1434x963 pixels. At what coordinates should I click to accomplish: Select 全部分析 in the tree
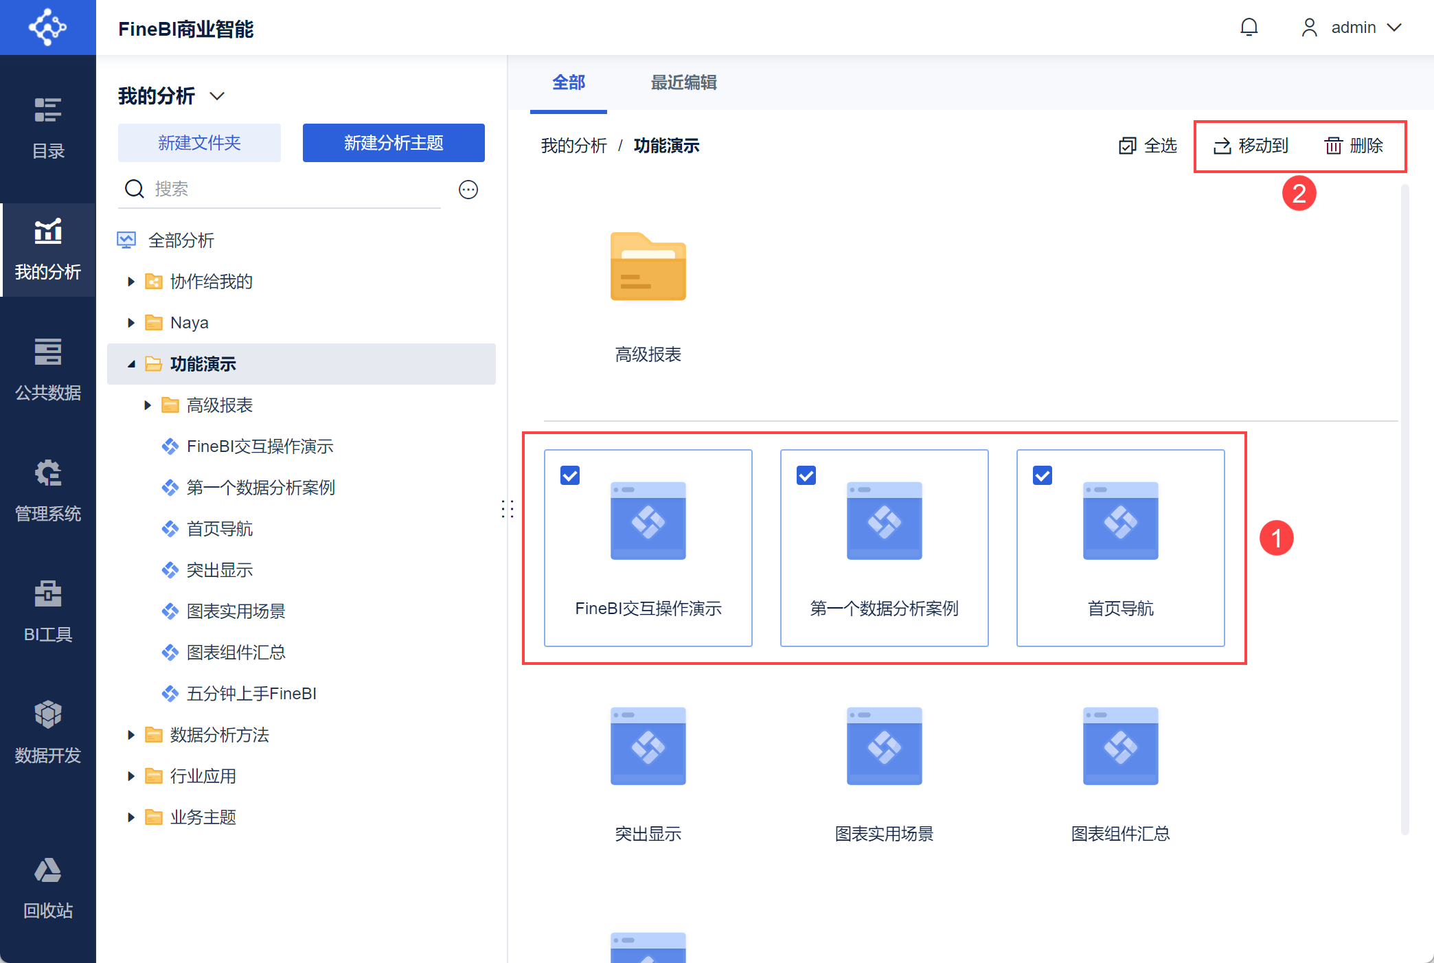point(181,240)
